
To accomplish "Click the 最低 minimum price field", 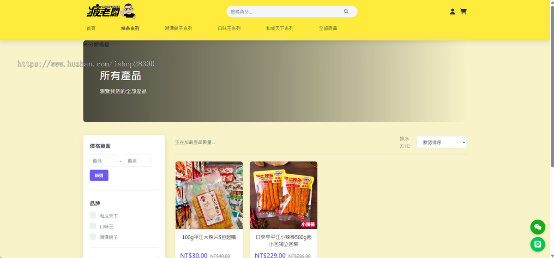I will (102, 161).
